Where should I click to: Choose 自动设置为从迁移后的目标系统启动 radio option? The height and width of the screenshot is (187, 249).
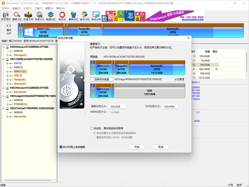[94, 133]
